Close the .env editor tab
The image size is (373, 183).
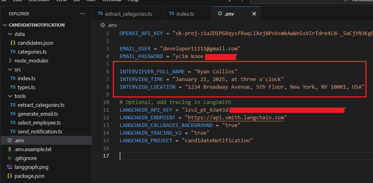(254, 14)
